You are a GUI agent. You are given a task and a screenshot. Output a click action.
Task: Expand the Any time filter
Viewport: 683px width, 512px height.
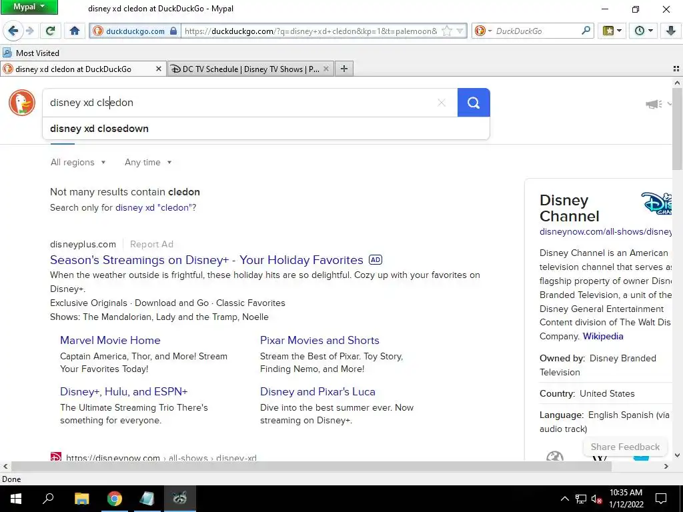[148, 163]
